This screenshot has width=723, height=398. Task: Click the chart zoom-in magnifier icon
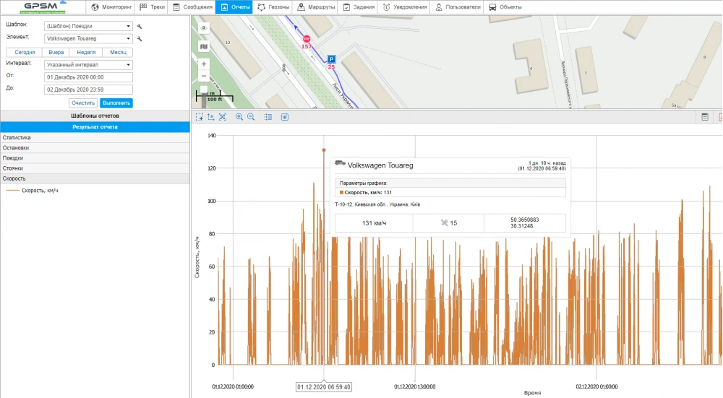click(239, 117)
